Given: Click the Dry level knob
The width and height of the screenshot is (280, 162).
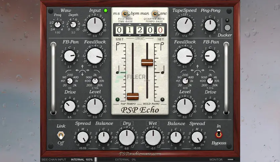Looking at the screenshot, I should pos(127,137).
